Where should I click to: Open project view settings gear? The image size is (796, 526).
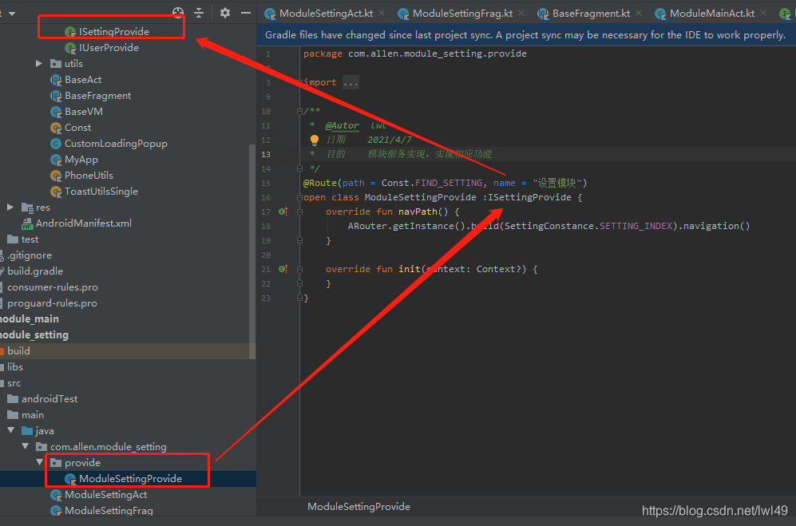tap(225, 13)
